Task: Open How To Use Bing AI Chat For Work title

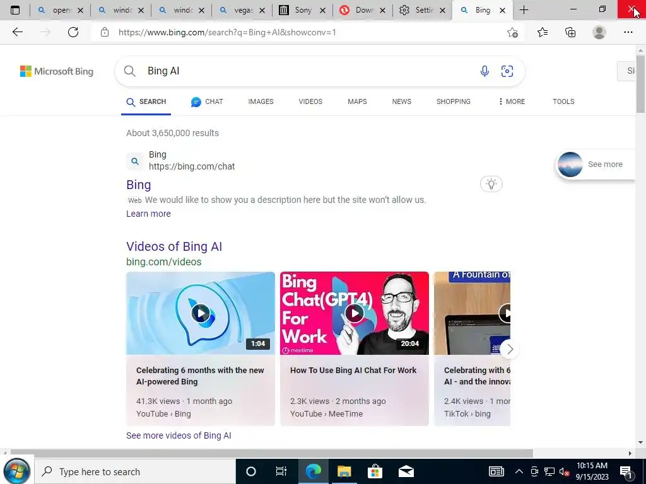Action: click(x=353, y=370)
